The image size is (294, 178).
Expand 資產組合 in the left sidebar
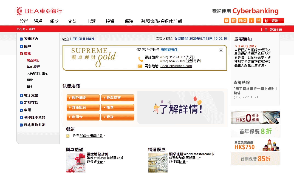pyautogui.click(x=29, y=39)
